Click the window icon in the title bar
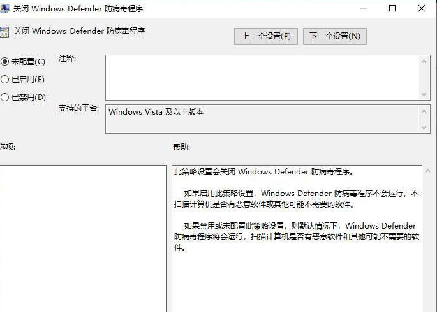The width and height of the screenshot is (437, 312). pyautogui.click(x=4, y=9)
